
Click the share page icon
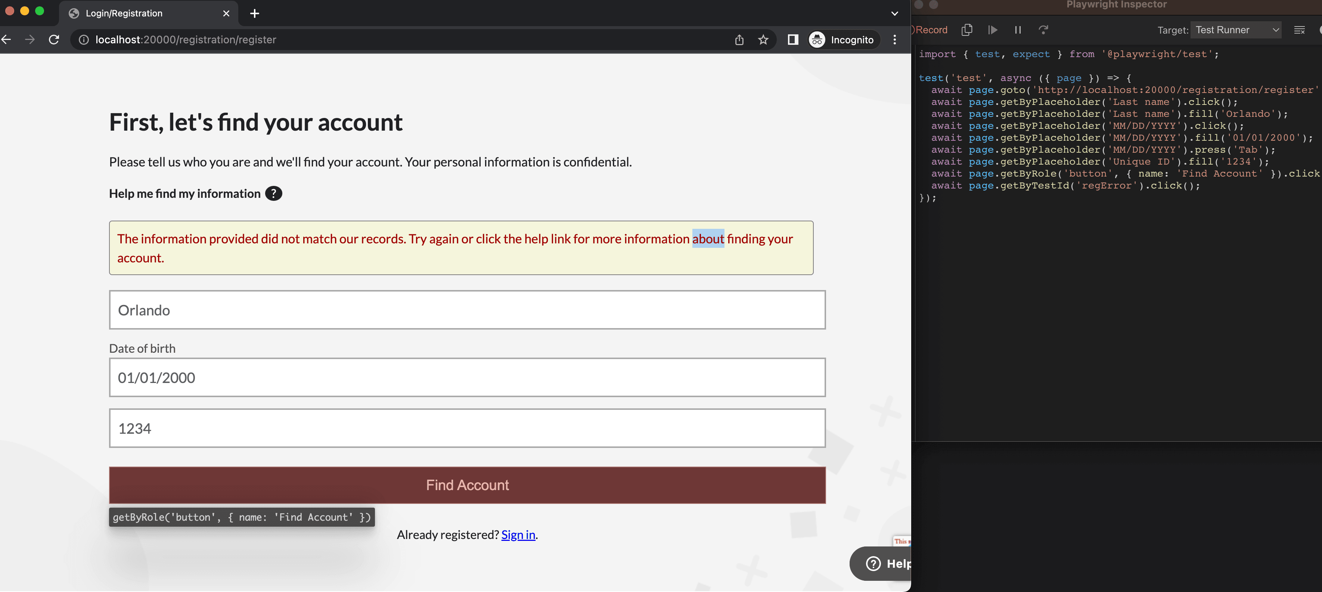[739, 40]
